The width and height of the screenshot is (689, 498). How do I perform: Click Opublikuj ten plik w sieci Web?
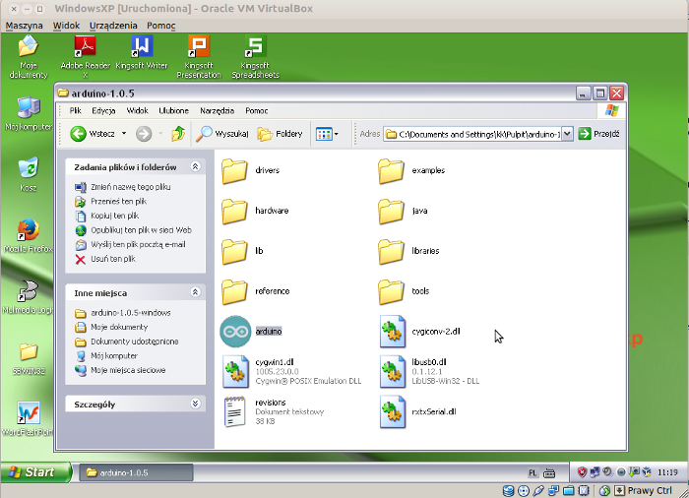tap(141, 230)
